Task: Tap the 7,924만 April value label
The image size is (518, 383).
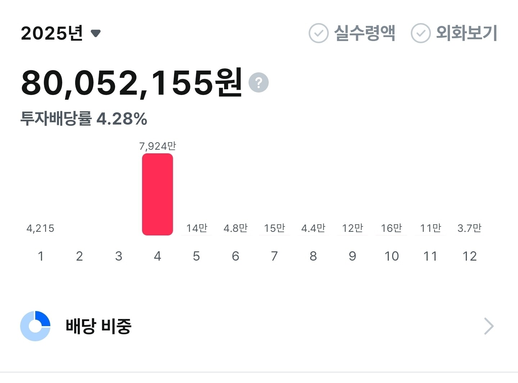Action: point(158,146)
